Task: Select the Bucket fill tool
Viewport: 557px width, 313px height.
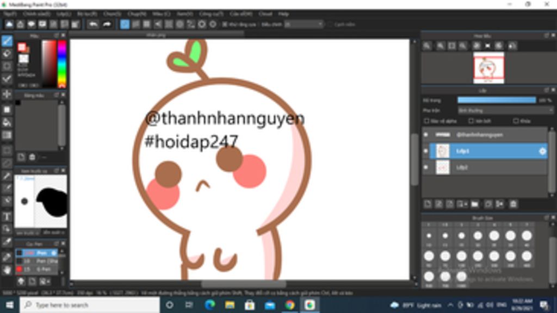Action: (x=7, y=122)
